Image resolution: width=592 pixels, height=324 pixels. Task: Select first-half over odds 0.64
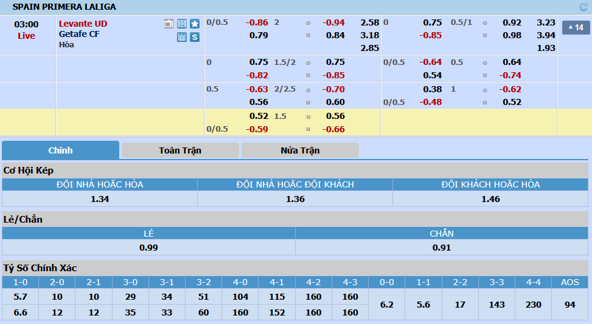pyautogui.click(x=512, y=62)
